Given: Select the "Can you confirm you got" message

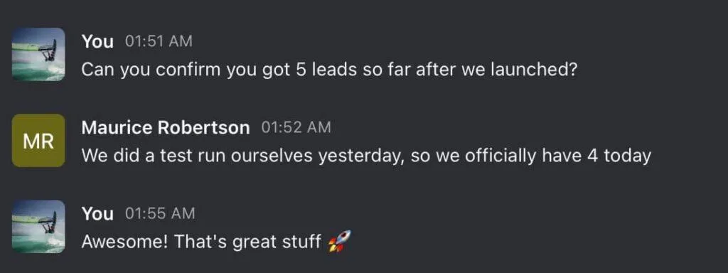Looking at the screenshot, I should point(329,70).
